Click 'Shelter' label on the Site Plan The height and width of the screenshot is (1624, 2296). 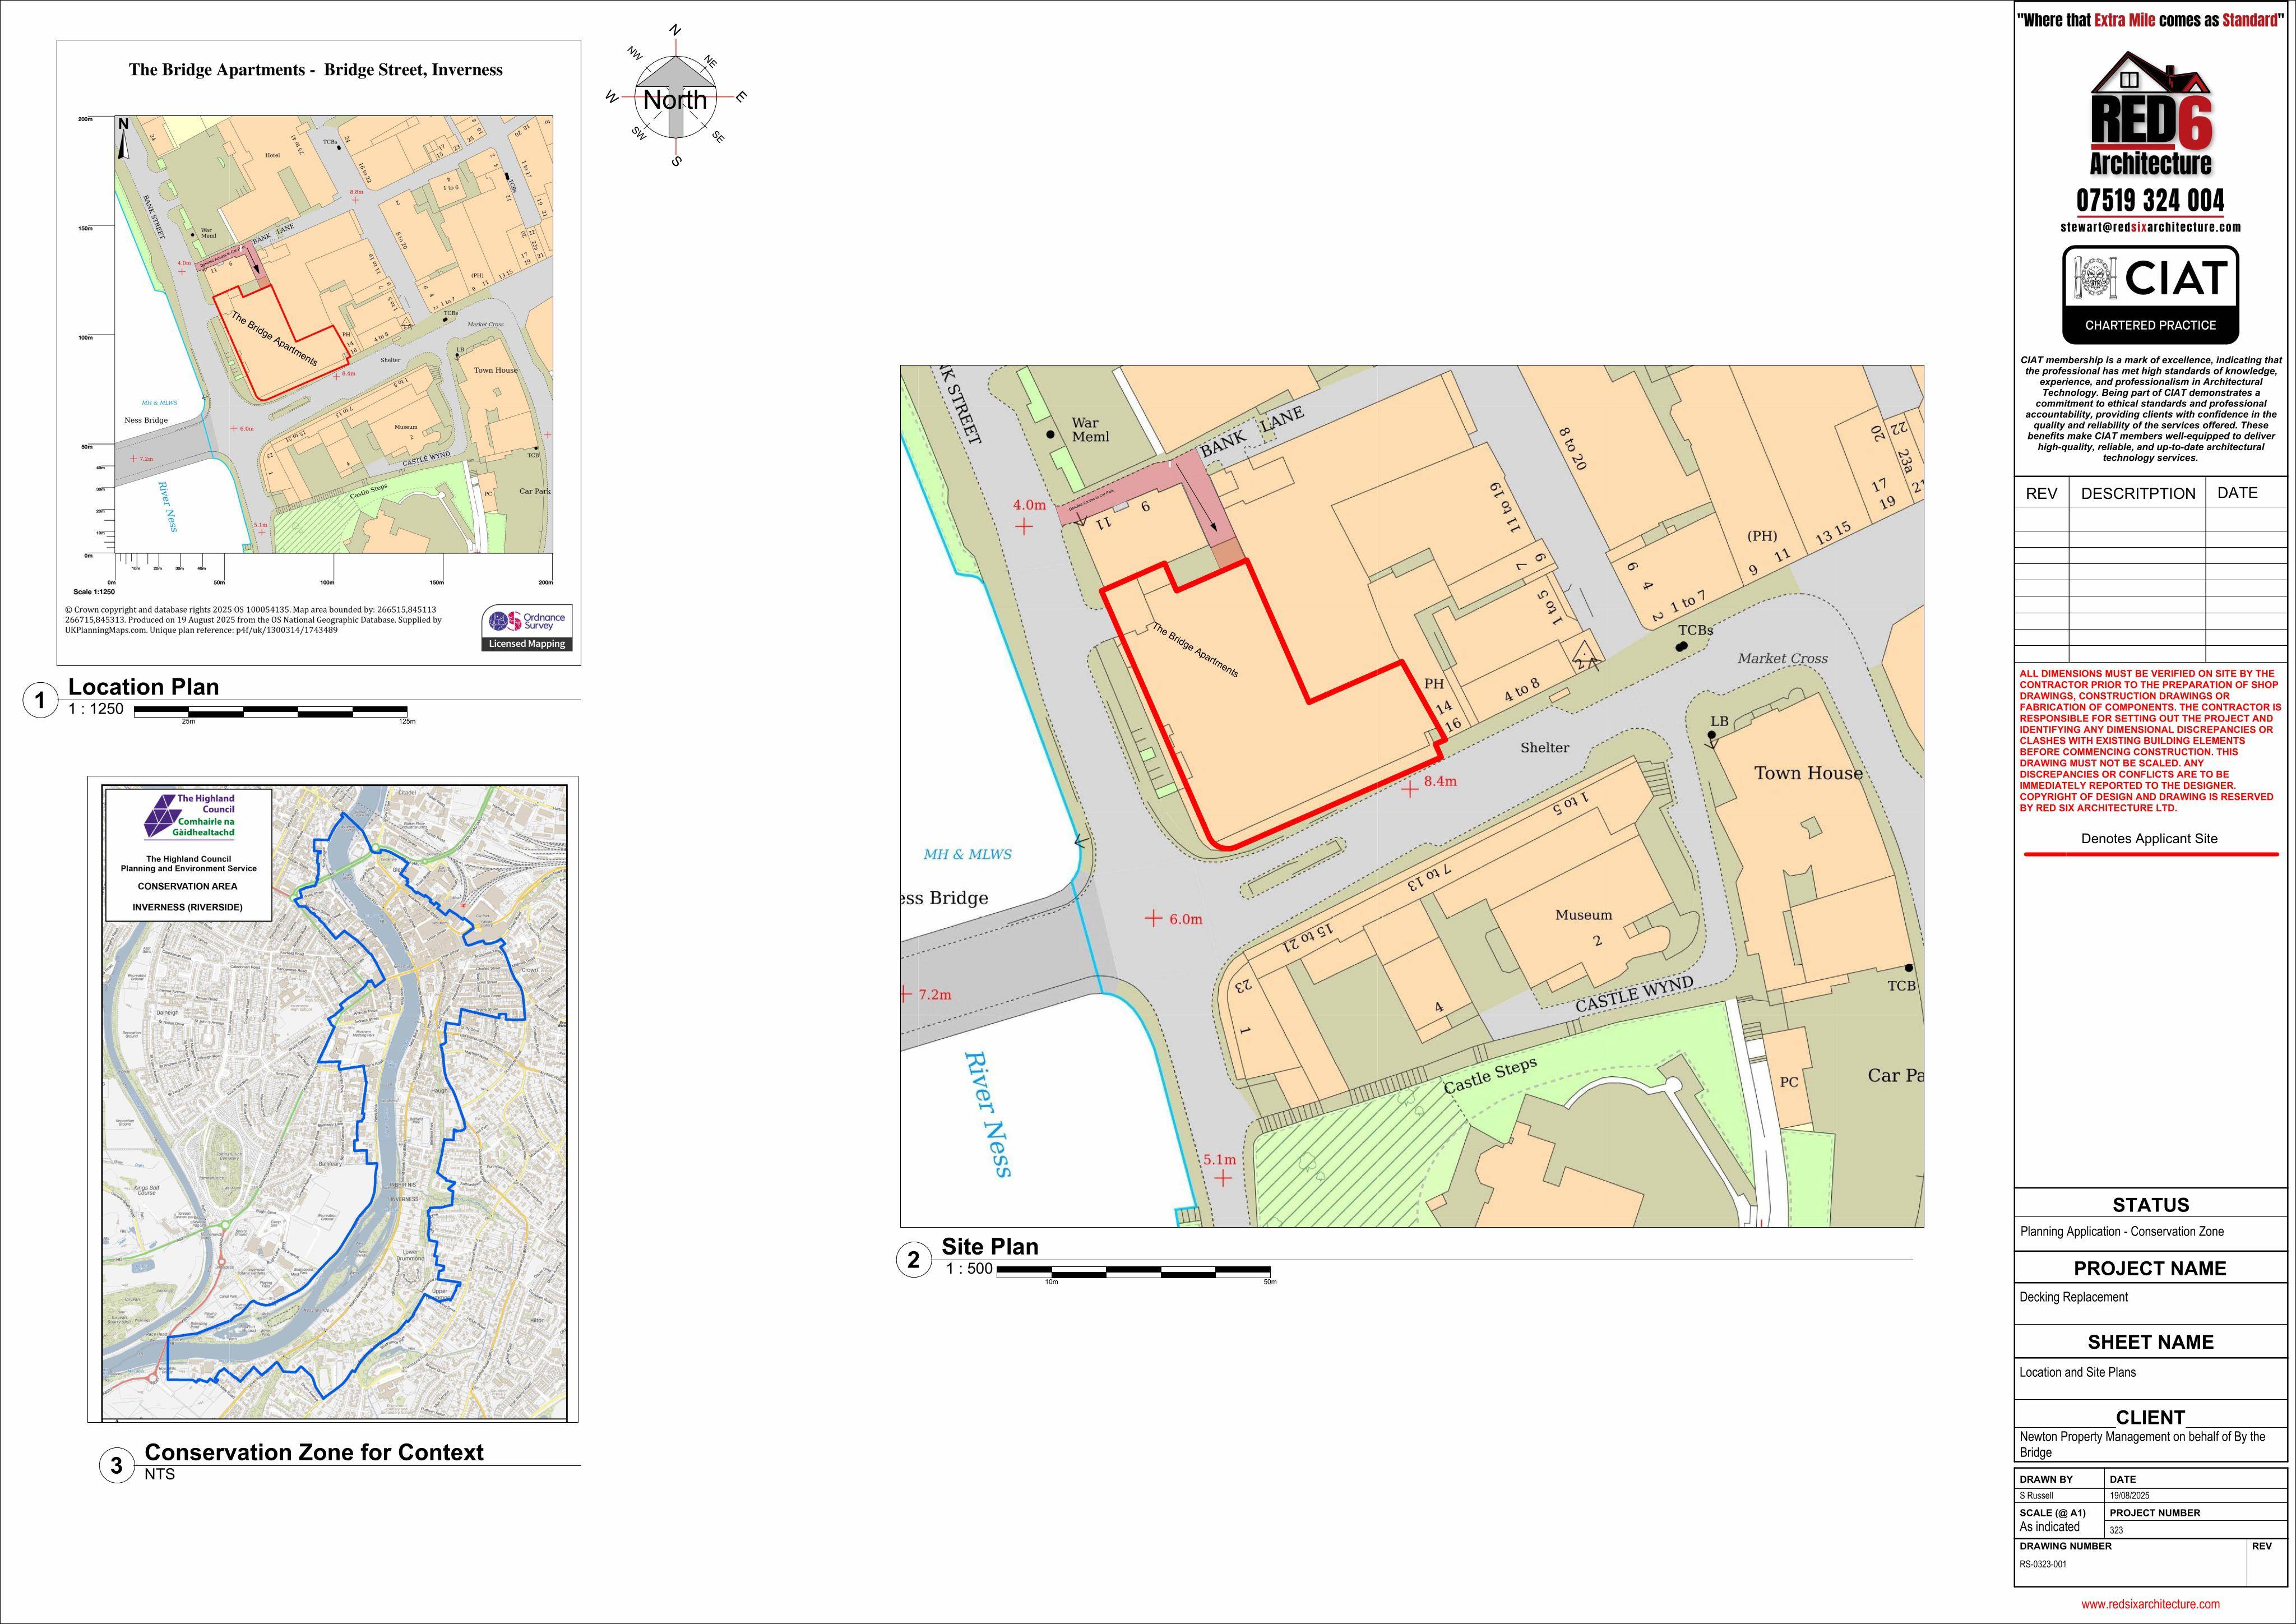tap(1545, 748)
